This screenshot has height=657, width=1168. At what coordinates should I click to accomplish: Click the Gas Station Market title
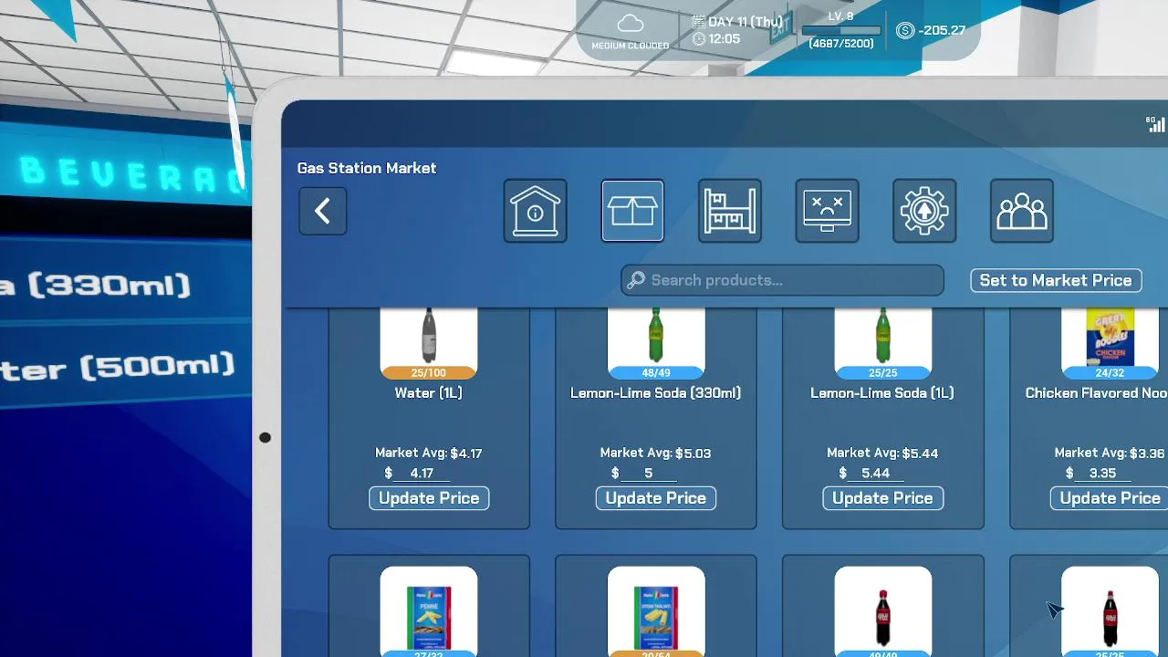pos(367,168)
